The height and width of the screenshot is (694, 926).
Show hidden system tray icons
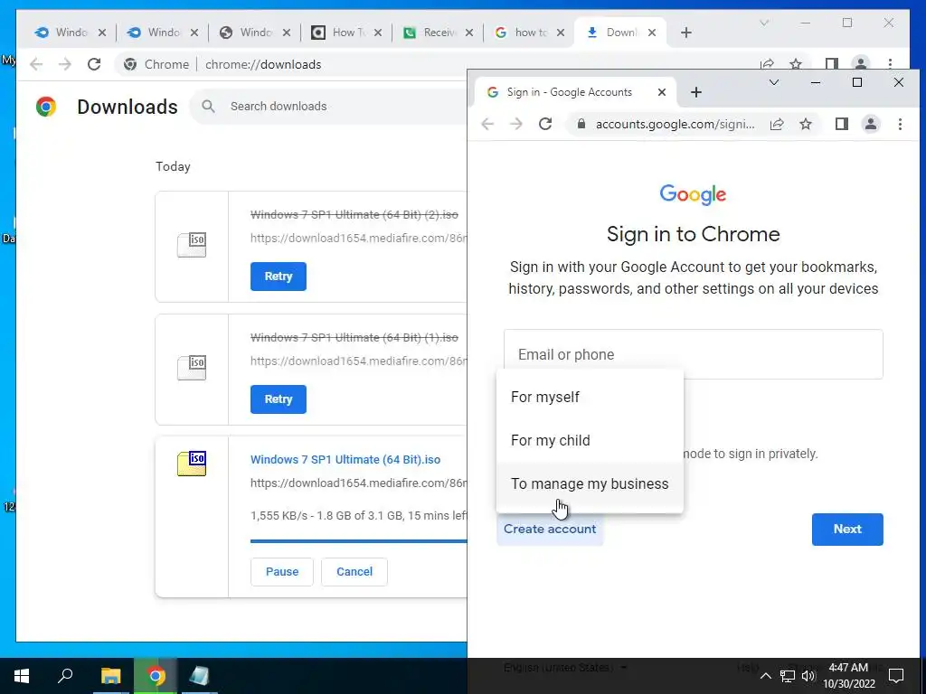765,676
